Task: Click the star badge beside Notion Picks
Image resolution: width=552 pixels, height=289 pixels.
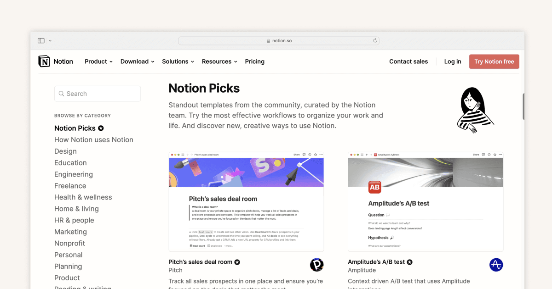Action: click(x=101, y=128)
